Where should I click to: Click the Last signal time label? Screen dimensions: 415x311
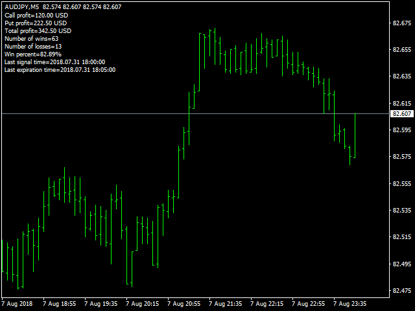[54, 62]
